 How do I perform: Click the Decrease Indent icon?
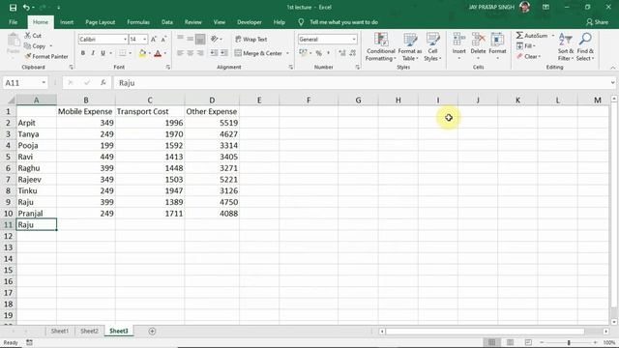[x=214, y=53]
